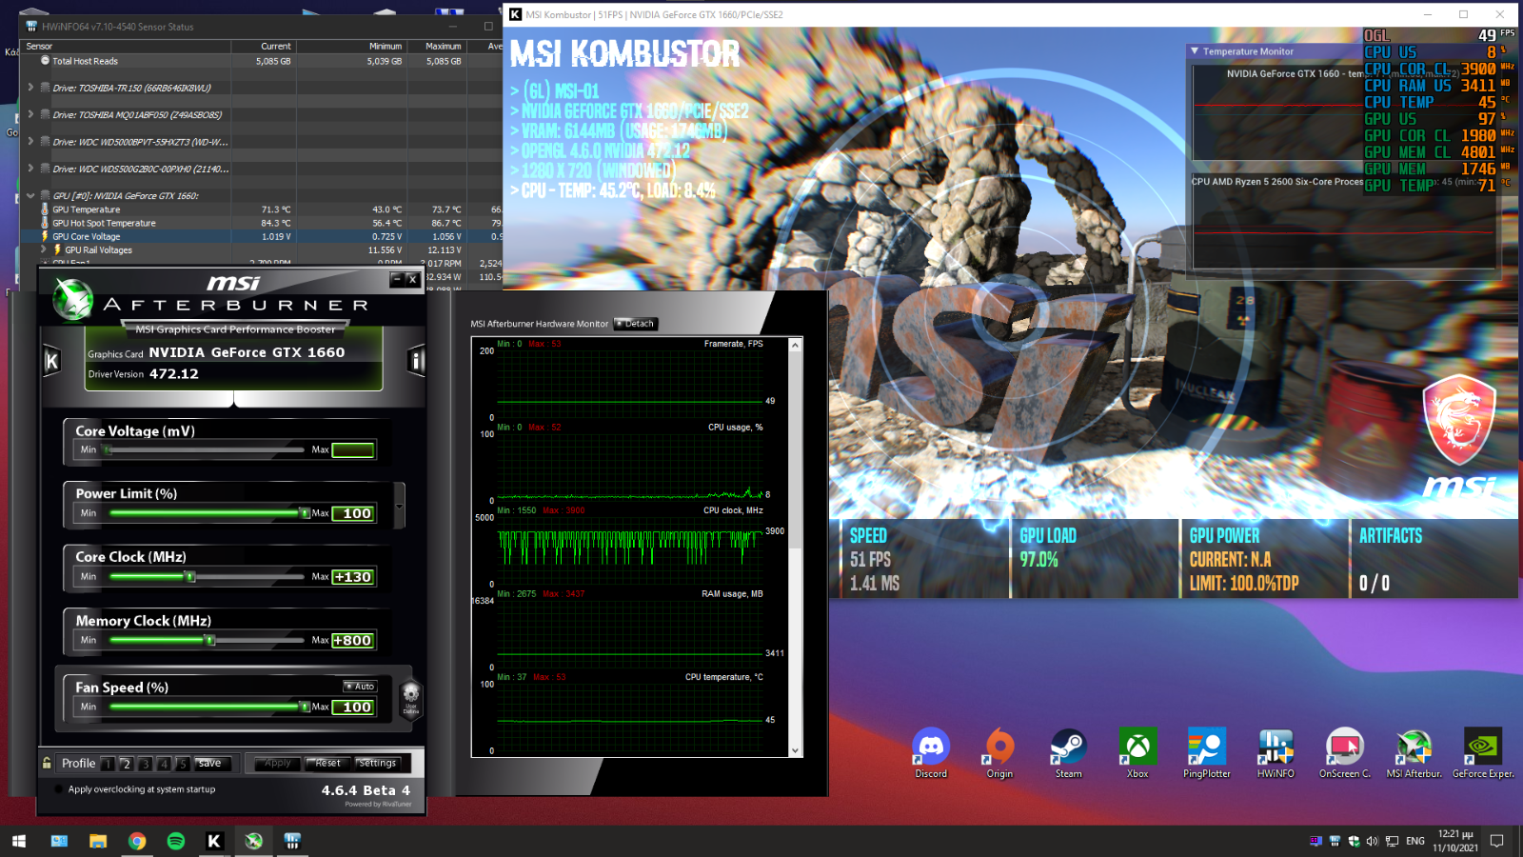This screenshot has height=857, width=1523.
Task: Switch to MSI Afterburner taskbar button
Action: click(253, 841)
